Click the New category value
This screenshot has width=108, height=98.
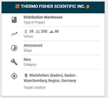pos(27,59)
